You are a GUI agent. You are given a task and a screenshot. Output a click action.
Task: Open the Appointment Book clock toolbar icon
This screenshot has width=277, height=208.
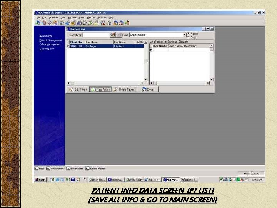pos(55,23)
